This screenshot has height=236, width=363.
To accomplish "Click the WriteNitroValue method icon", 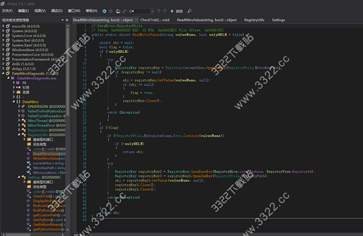I will pyautogui.click(x=28, y=158).
